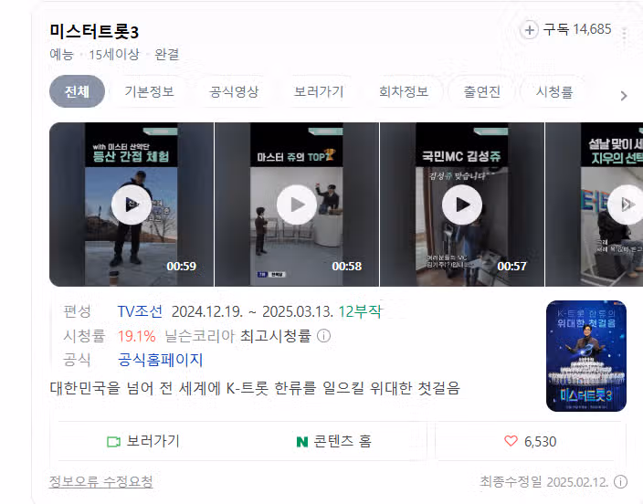Click the plus subscribe icon

529,30
